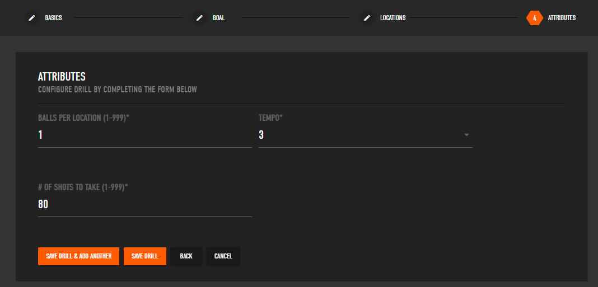Viewport: 598px width, 287px height.
Task: Click the Goal step pencil icon
Action: pyautogui.click(x=199, y=18)
